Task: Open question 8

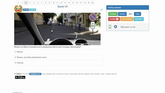Action: 45,3
